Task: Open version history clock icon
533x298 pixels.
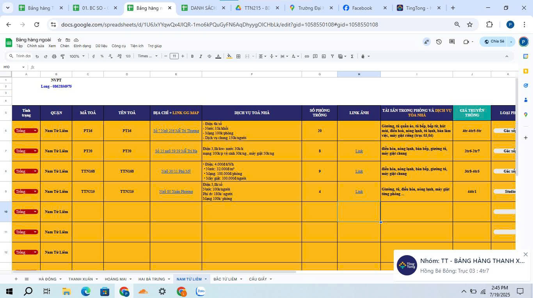Action: point(439,42)
